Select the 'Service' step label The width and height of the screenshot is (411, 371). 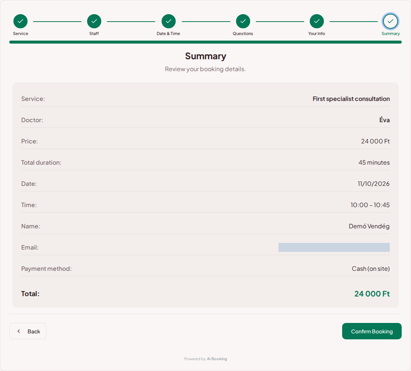(20, 34)
